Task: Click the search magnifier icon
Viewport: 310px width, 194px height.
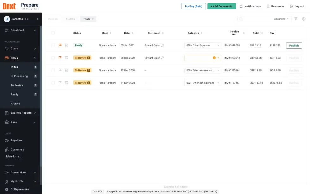Action: pyautogui.click(x=241, y=19)
